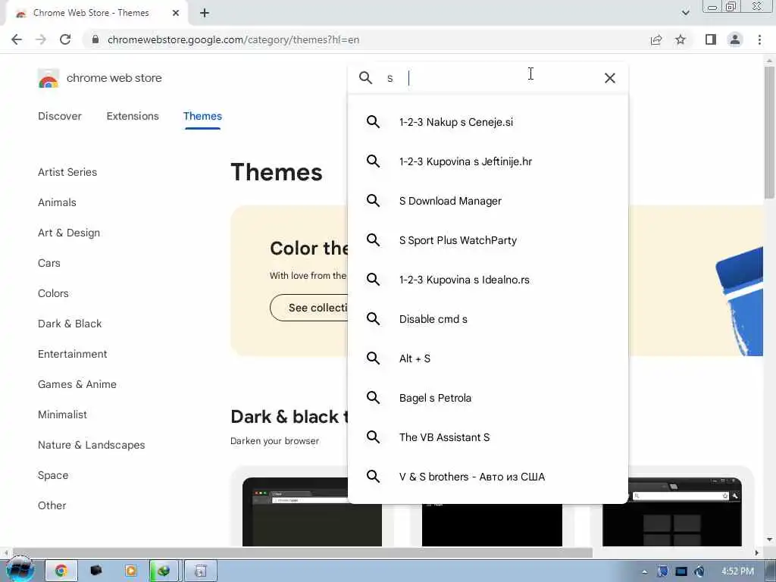The width and height of the screenshot is (776, 582).
Task: Select the Bagel s Petrola suggestion
Action: tap(488, 398)
